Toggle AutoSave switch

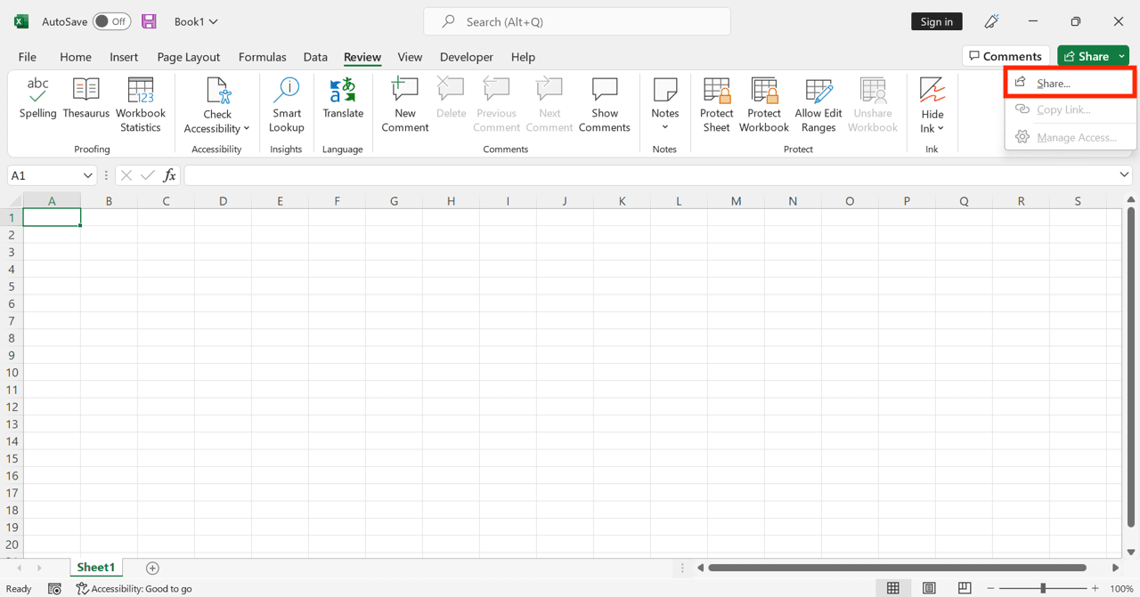[x=112, y=21]
